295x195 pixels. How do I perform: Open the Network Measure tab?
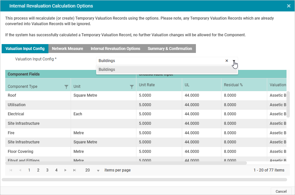point(67,49)
